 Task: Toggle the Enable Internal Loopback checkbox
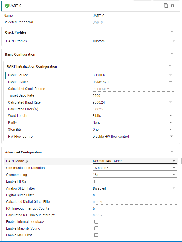96,222
